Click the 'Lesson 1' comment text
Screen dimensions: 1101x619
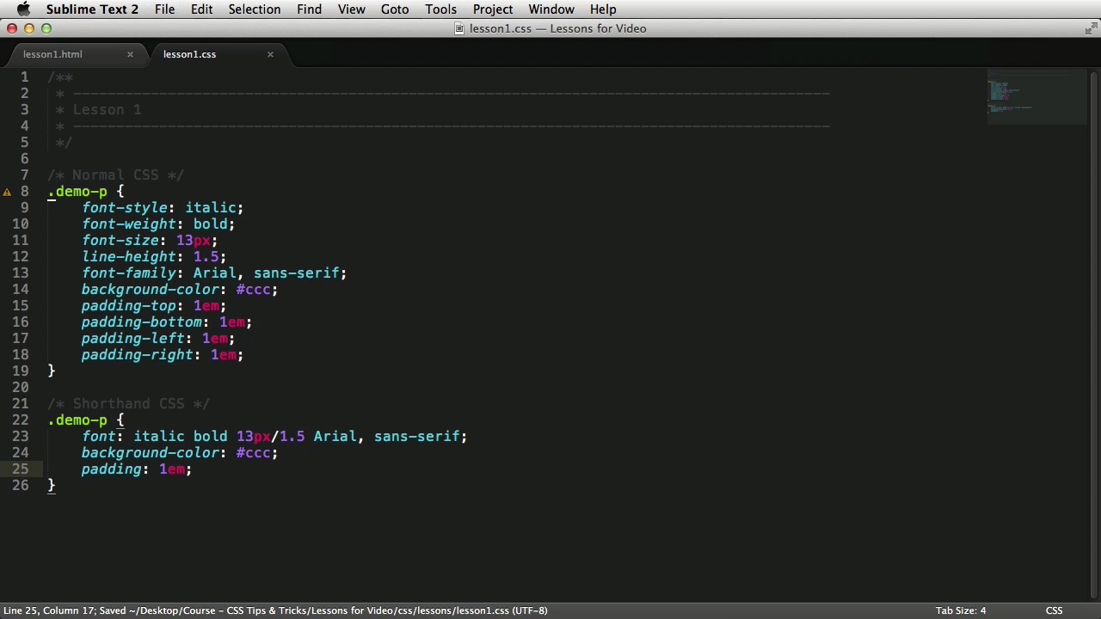pyautogui.click(x=107, y=110)
